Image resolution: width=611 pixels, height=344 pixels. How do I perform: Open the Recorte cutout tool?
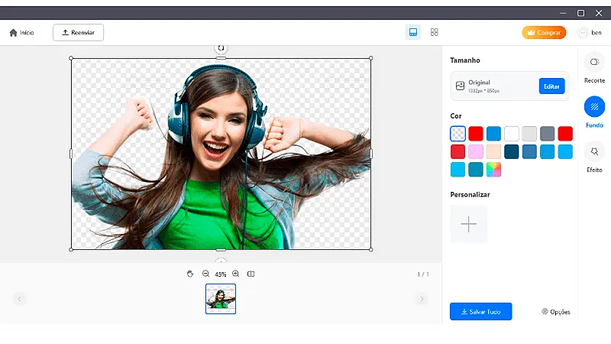point(594,68)
